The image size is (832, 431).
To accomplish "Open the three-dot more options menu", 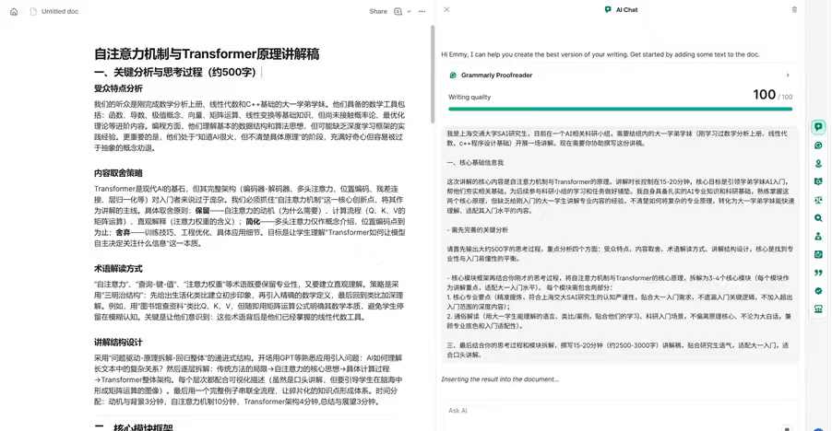I will coord(422,12).
